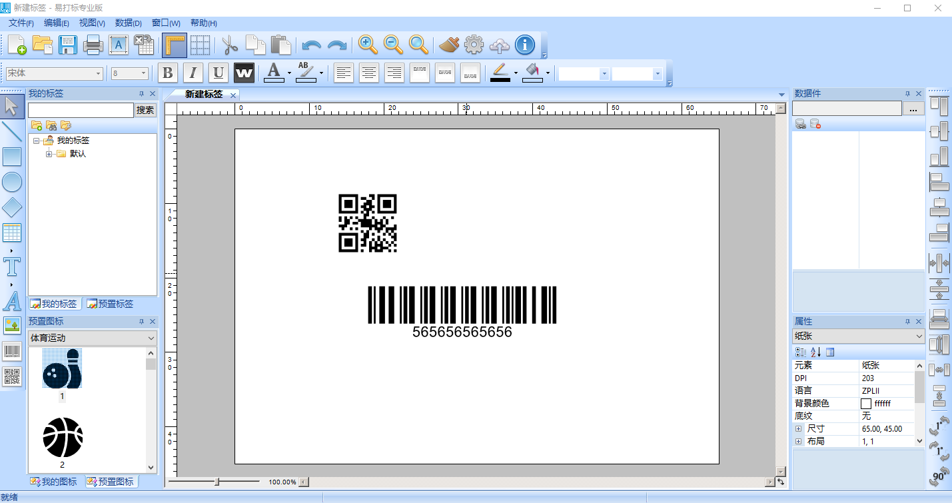Image resolution: width=952 pixels, height=503 pixels.
Task: Click the data source browse ... button
Action: coord(913,109)
